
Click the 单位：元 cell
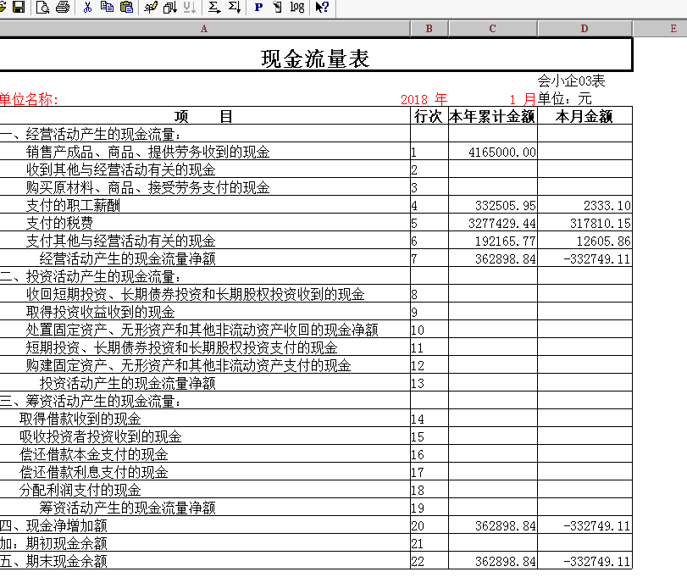565,98
